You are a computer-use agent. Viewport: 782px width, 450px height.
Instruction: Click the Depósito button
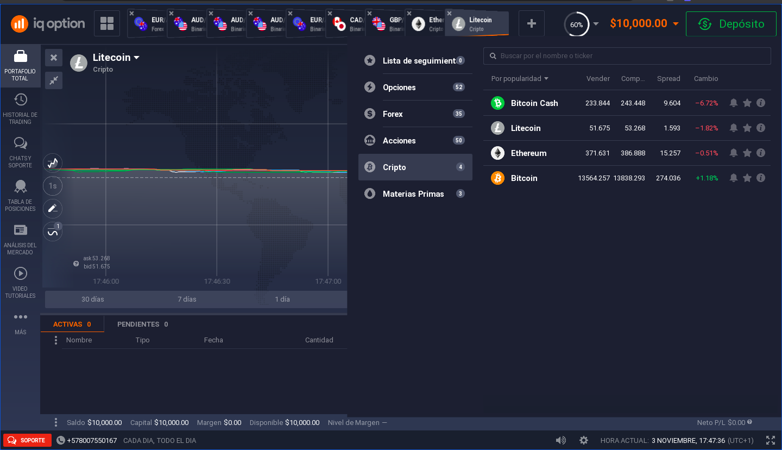coord(731,24)
